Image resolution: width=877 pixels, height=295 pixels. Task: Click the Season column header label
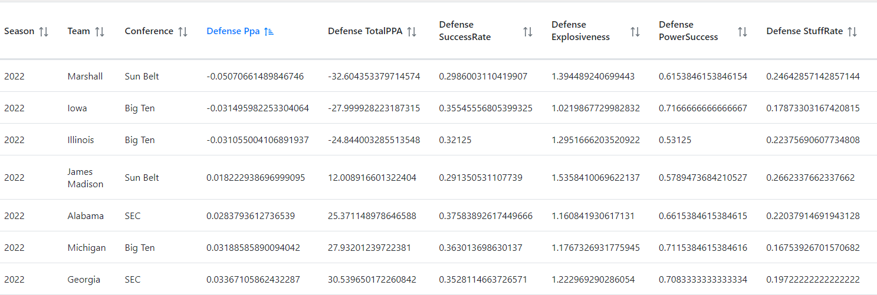[19, 32]
